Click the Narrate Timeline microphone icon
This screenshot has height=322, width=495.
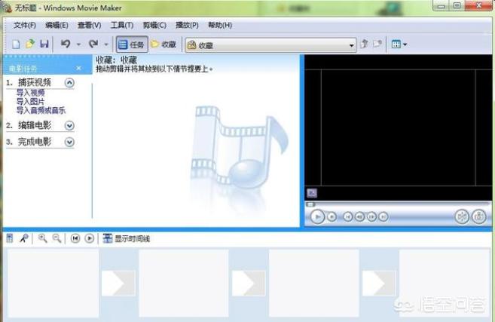pos(24,238)
